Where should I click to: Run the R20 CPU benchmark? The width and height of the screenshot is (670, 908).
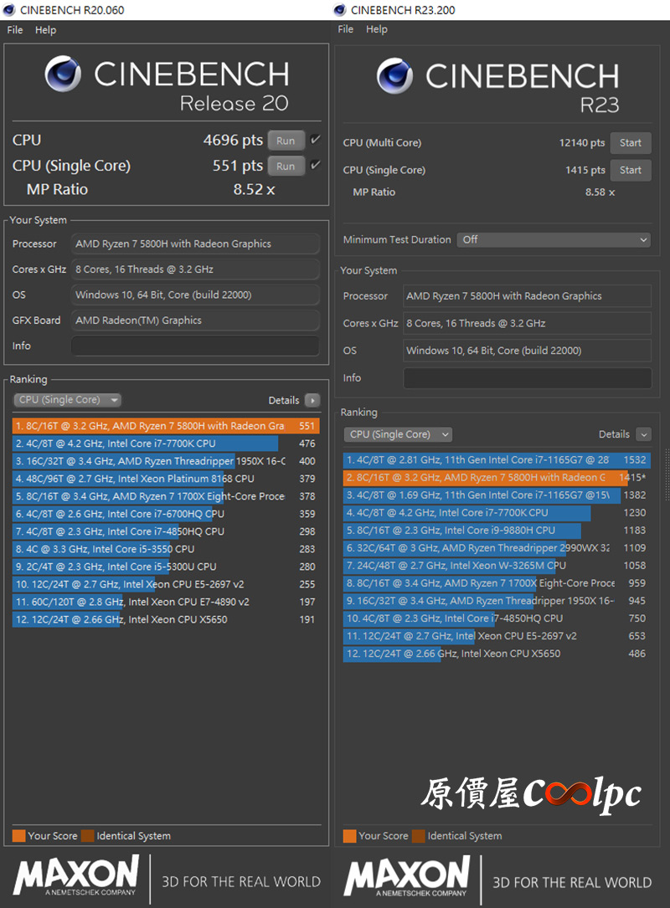(x=286, y=141)
